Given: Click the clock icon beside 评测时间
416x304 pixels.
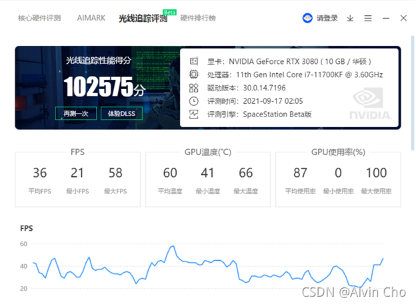Looking at the screenshot, I should point(194,101).
